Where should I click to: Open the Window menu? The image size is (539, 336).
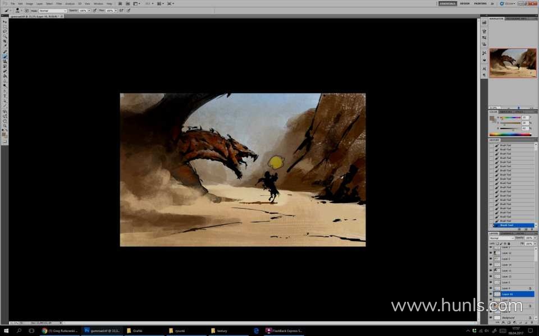pos(98,3)
